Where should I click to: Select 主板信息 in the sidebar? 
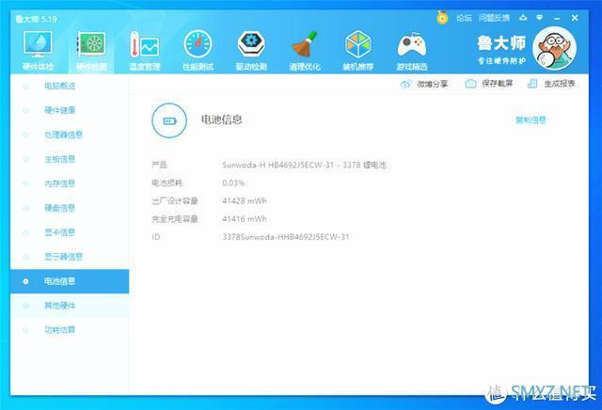click(70, 159)
